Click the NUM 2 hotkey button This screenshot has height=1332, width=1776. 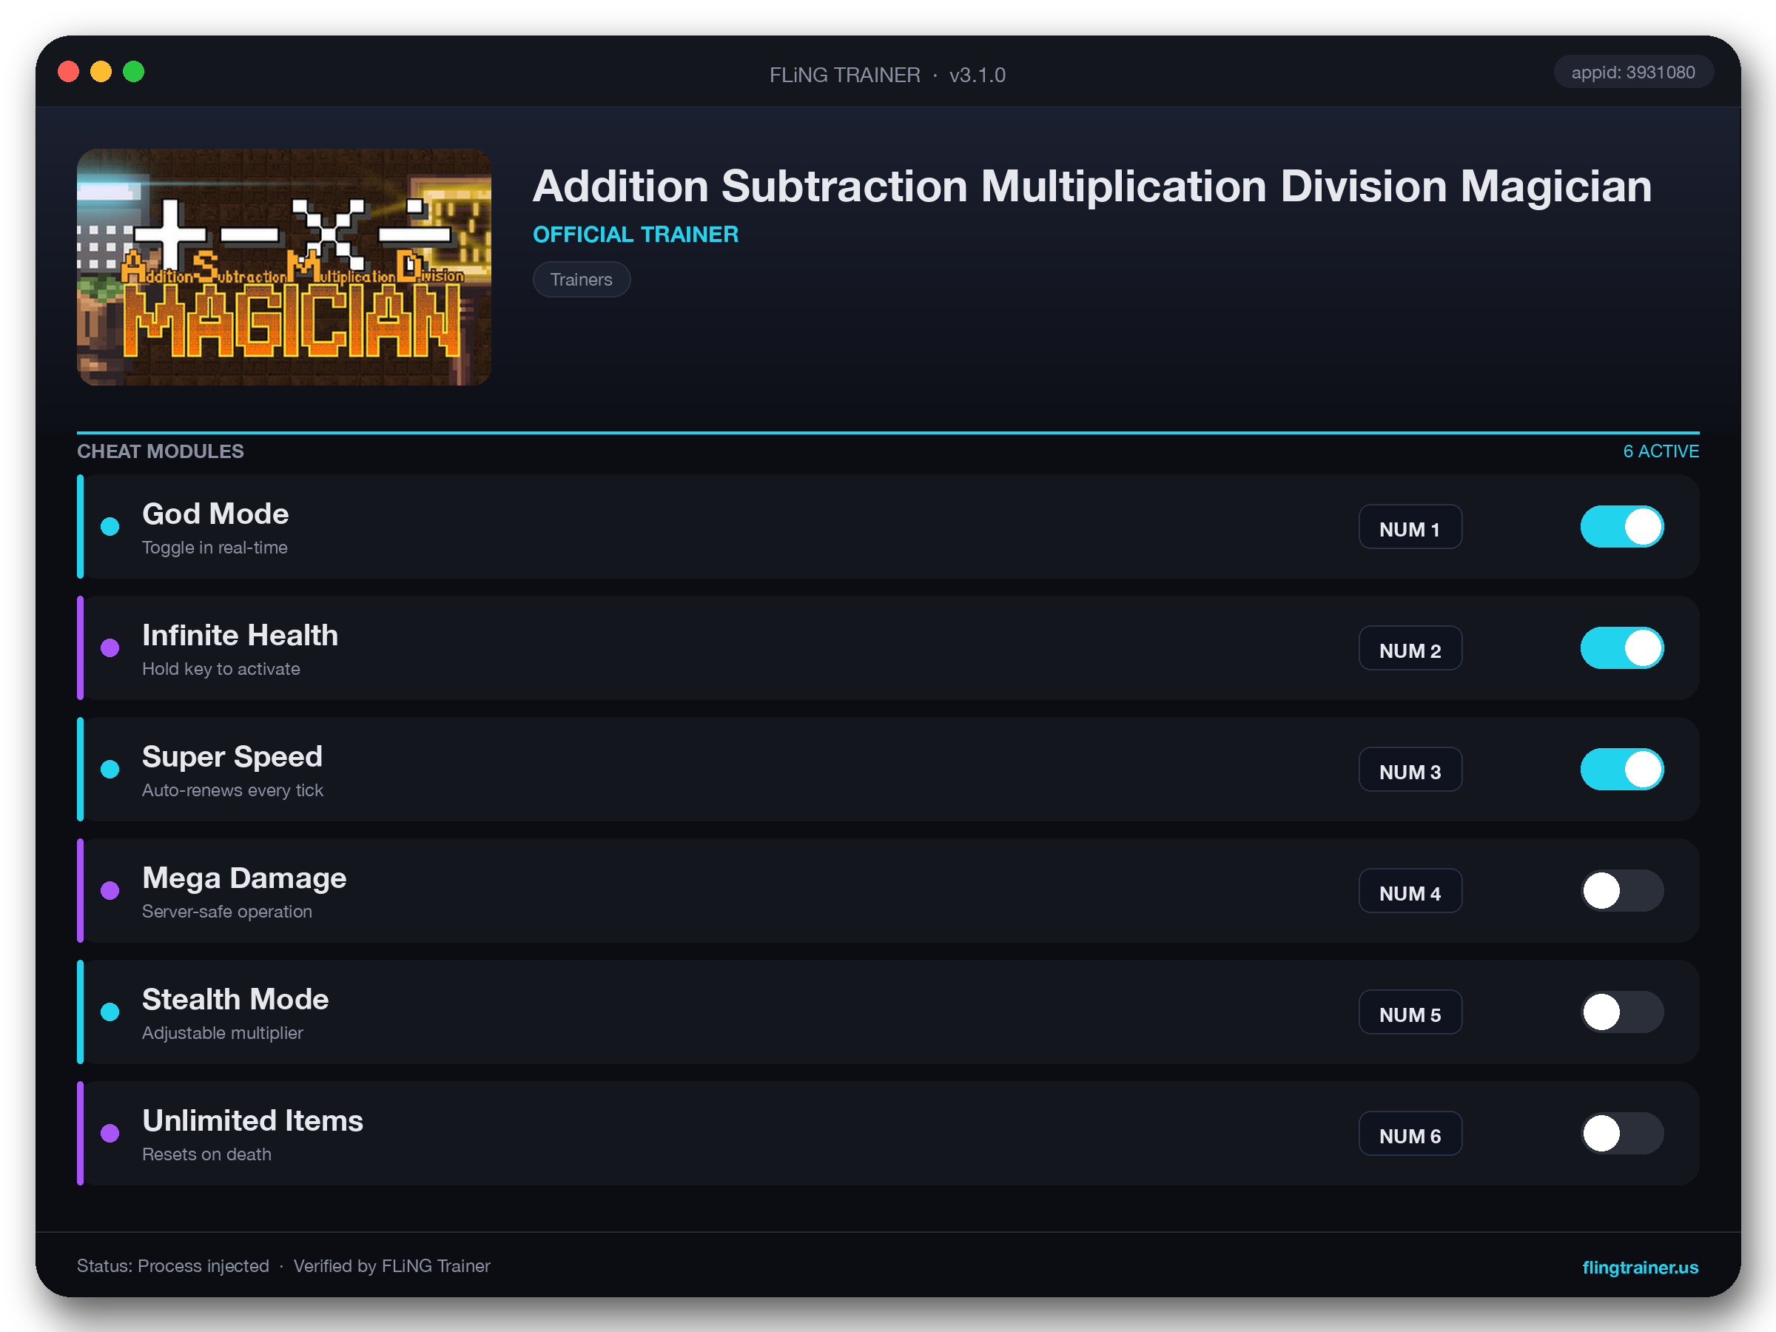pyautogui.click(x=1410, y=649)
